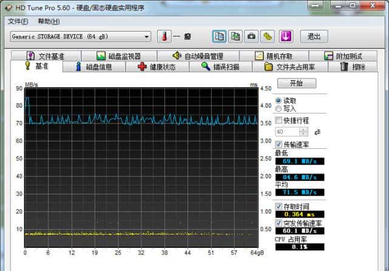Increase short stroke size with up arrow

[303, 129]
